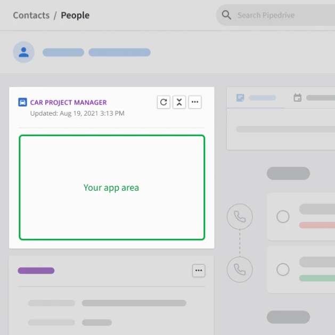Mark activity with green label done
This screenshot has width=335, height=335.
[x=283, y=269]
